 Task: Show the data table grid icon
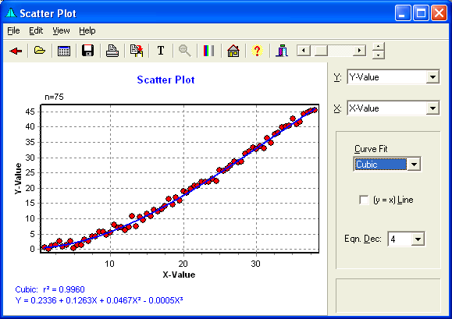click(x=64, y=51)
